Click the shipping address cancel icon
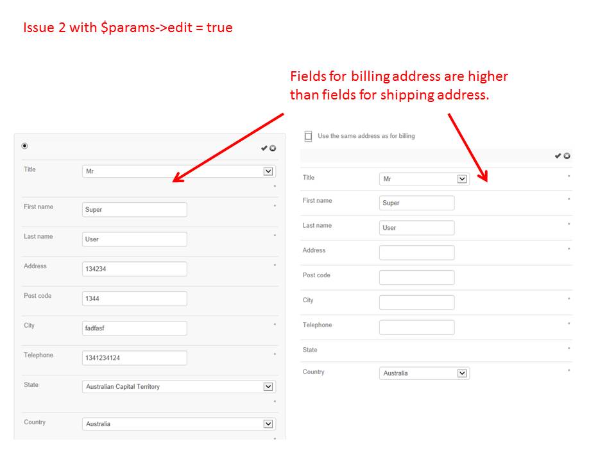 567,156
